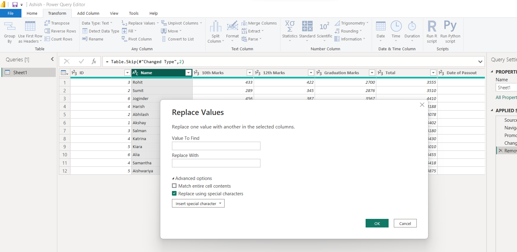The height and width of the screenshot is (252, 517).
Task: Expand the formula bar chevron
Action: [x=480, y=62]
